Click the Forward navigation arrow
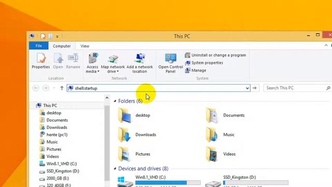This screenshot has height=187, width=332. coord(46,88)
